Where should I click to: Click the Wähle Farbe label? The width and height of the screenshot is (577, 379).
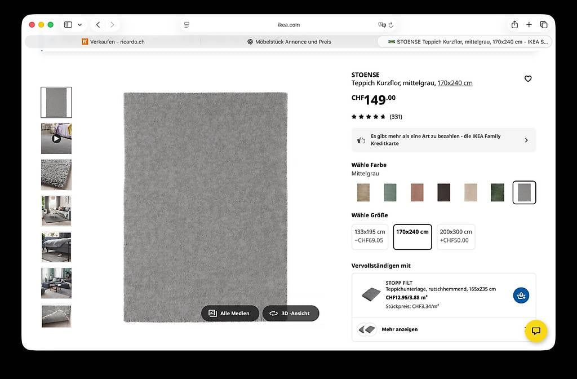click(369, 165)
